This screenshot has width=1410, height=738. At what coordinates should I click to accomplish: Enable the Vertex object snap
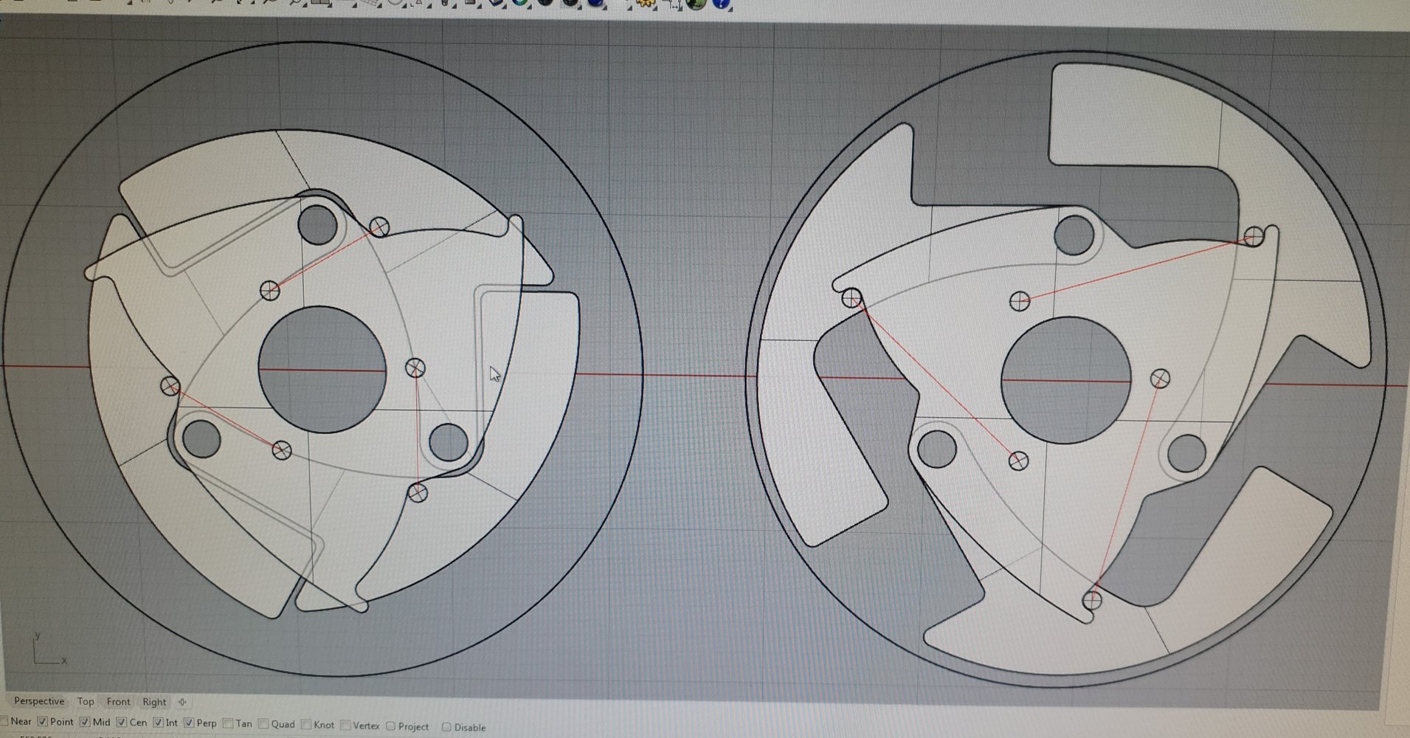pyautogui.click(x=345, y=725)
